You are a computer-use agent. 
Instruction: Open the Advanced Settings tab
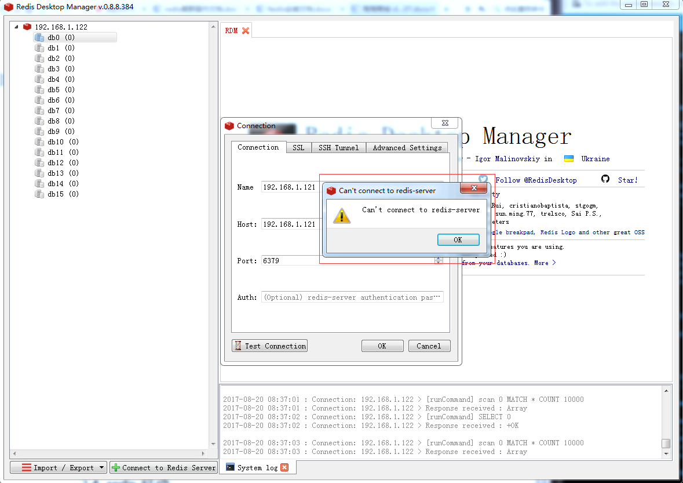pyautogui.click(x=407, y=148)
